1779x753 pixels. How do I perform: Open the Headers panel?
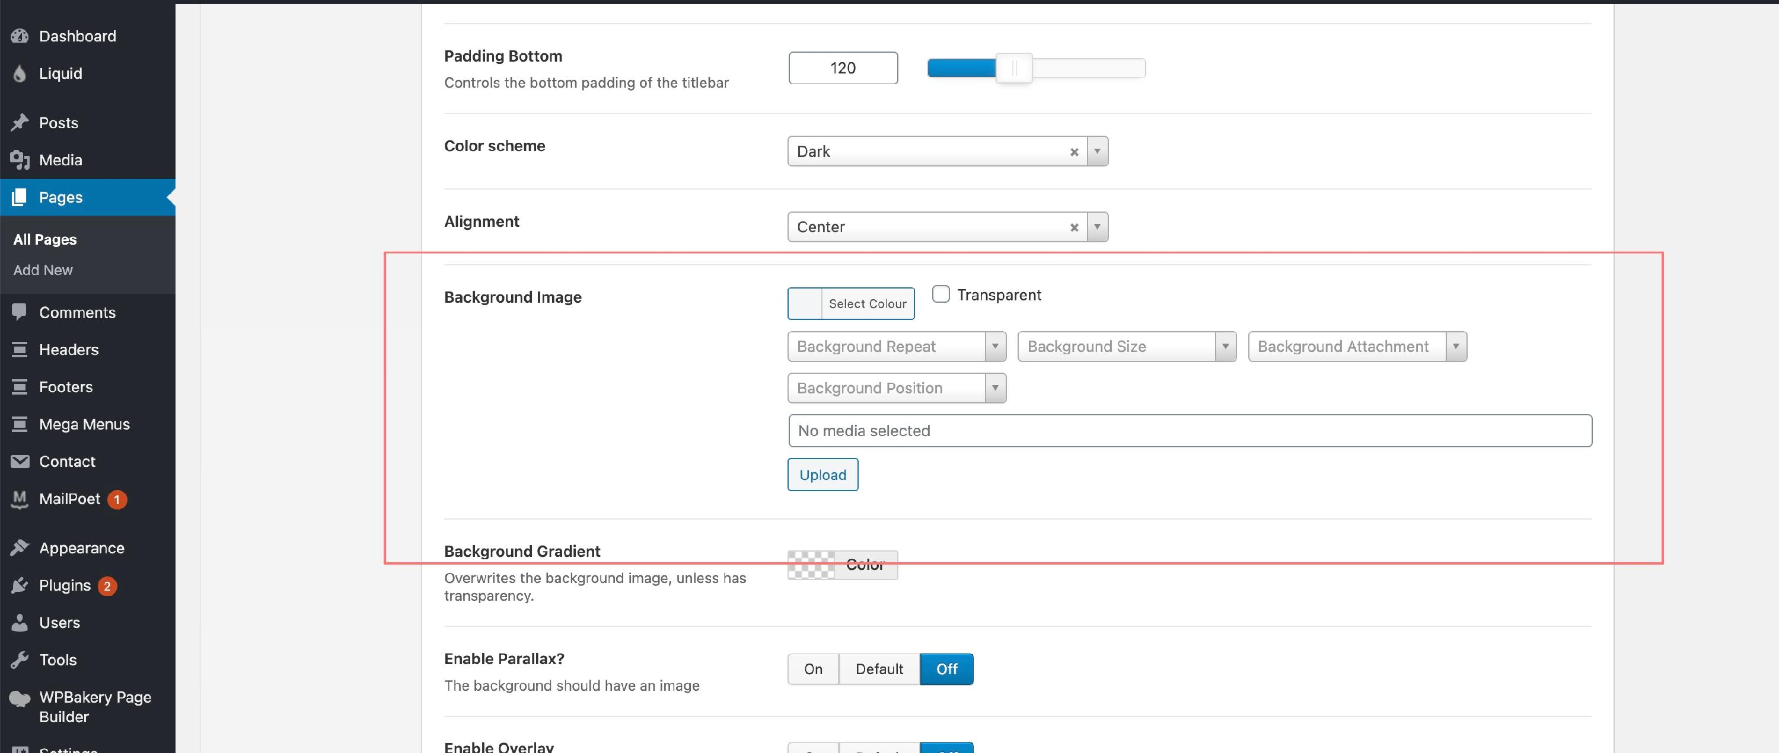(68, 349)
